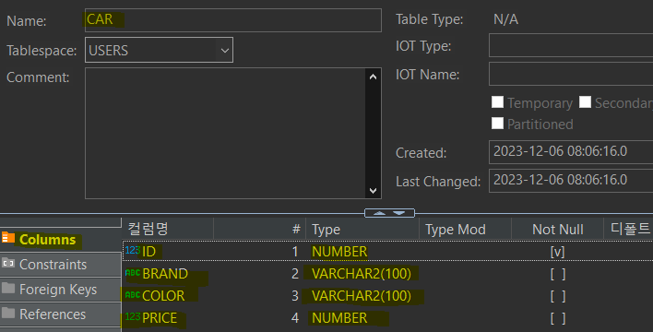This screenshot has height=332, width=653.
Task: Click the Comment scrollbar down arrow
Action: tap(373, 190)
